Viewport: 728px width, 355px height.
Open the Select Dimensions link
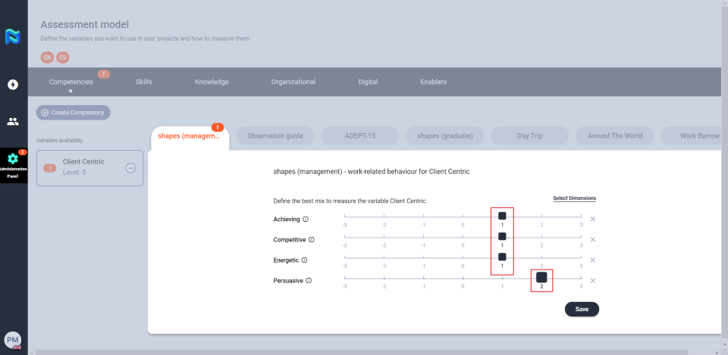click(574, 198)
